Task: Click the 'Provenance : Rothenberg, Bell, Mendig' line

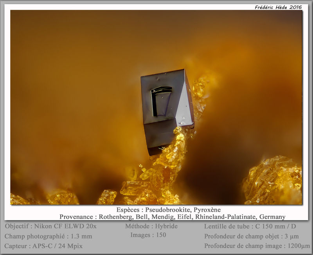Action: tap(173, 217)
